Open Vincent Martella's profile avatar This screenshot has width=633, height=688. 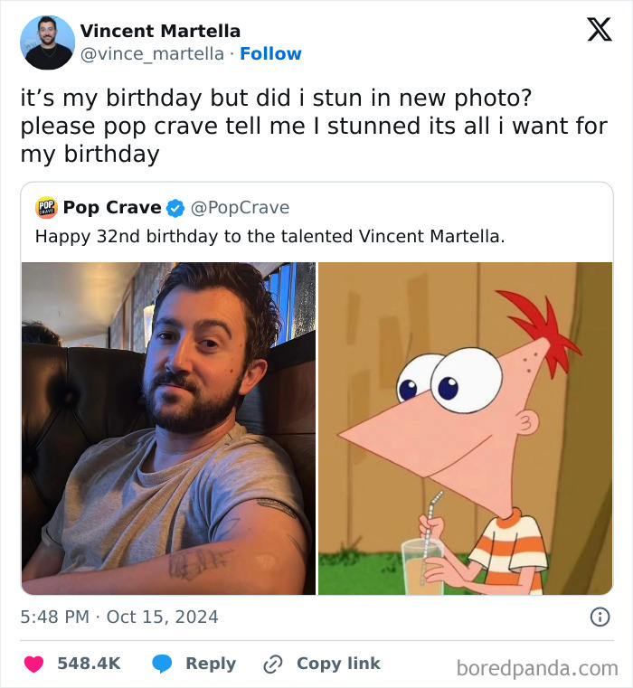click(49, 42)
